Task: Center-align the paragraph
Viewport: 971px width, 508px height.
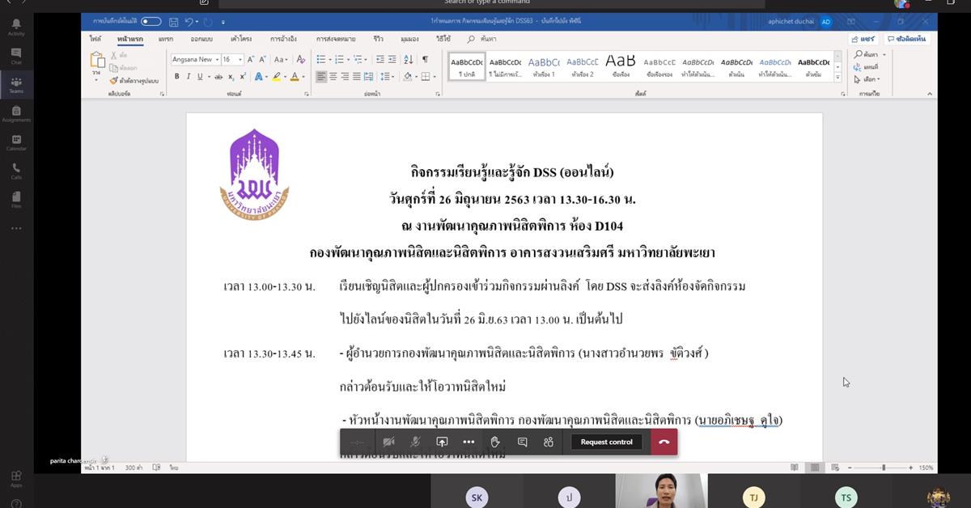Action: click(333, 77)
